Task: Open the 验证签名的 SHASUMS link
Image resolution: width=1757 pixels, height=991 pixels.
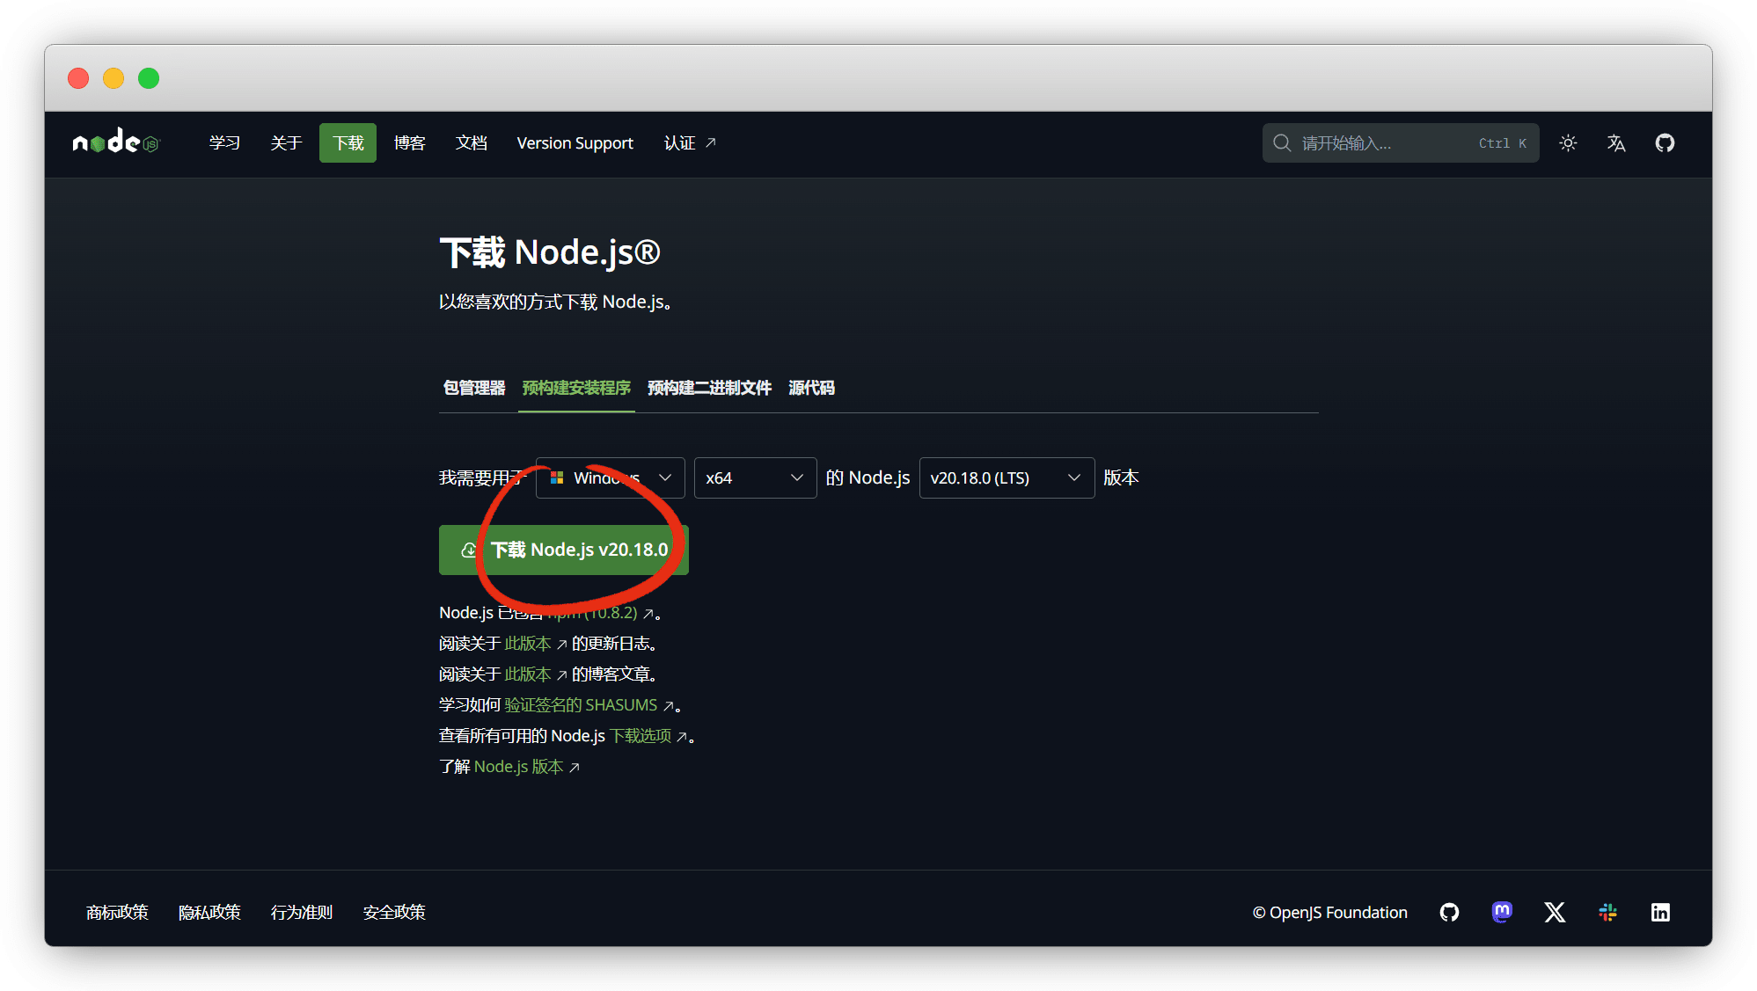Action: (581, 705)
